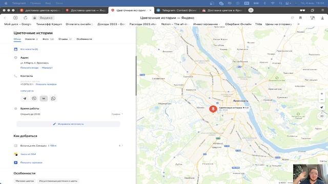Screen dimensions: 328x184
Task: Toggle 3D map view
Action: coord(322,116)
